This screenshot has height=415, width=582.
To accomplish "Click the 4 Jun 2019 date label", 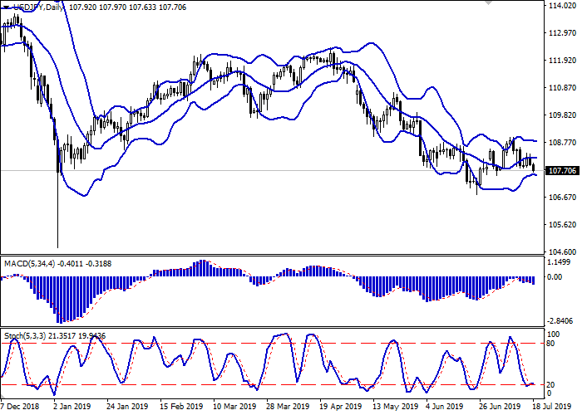I will pos(442,407).
